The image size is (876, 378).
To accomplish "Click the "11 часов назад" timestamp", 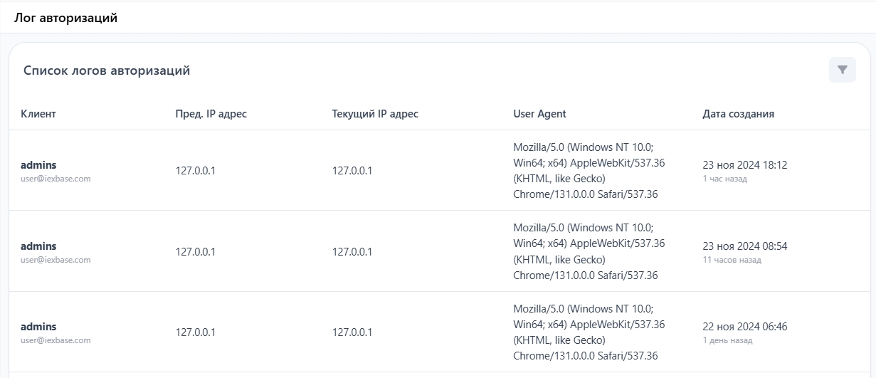I will [x=732, y=260].
